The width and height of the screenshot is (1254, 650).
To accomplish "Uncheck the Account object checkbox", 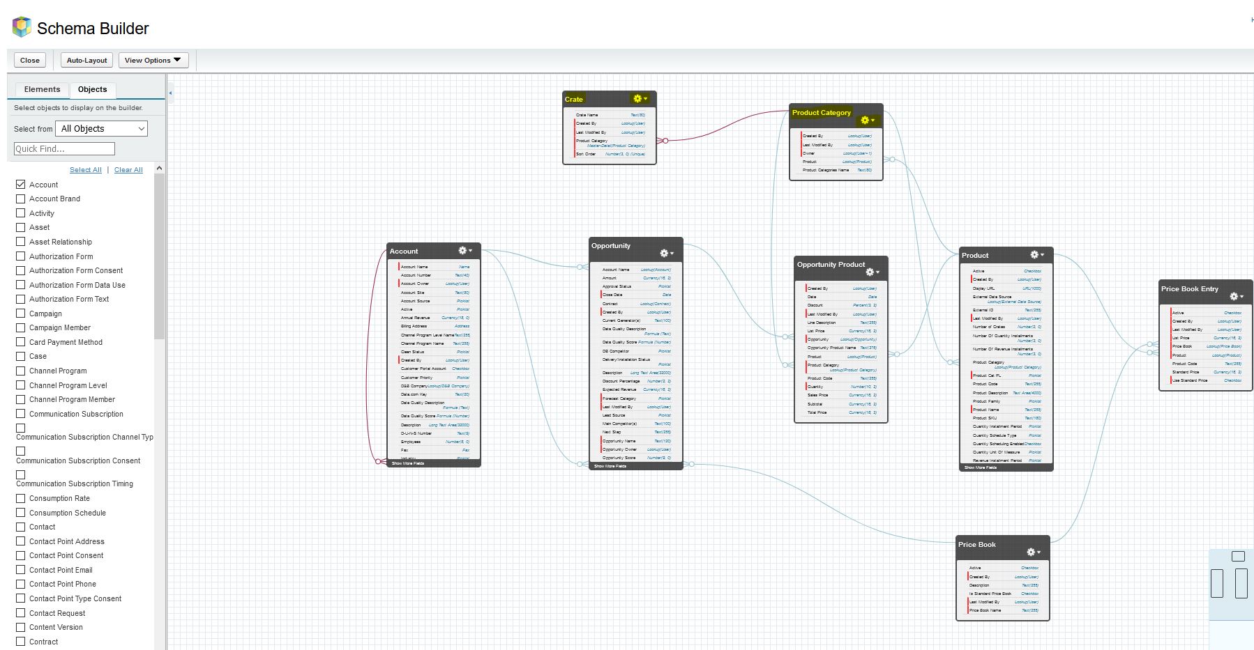I will 21,185.
